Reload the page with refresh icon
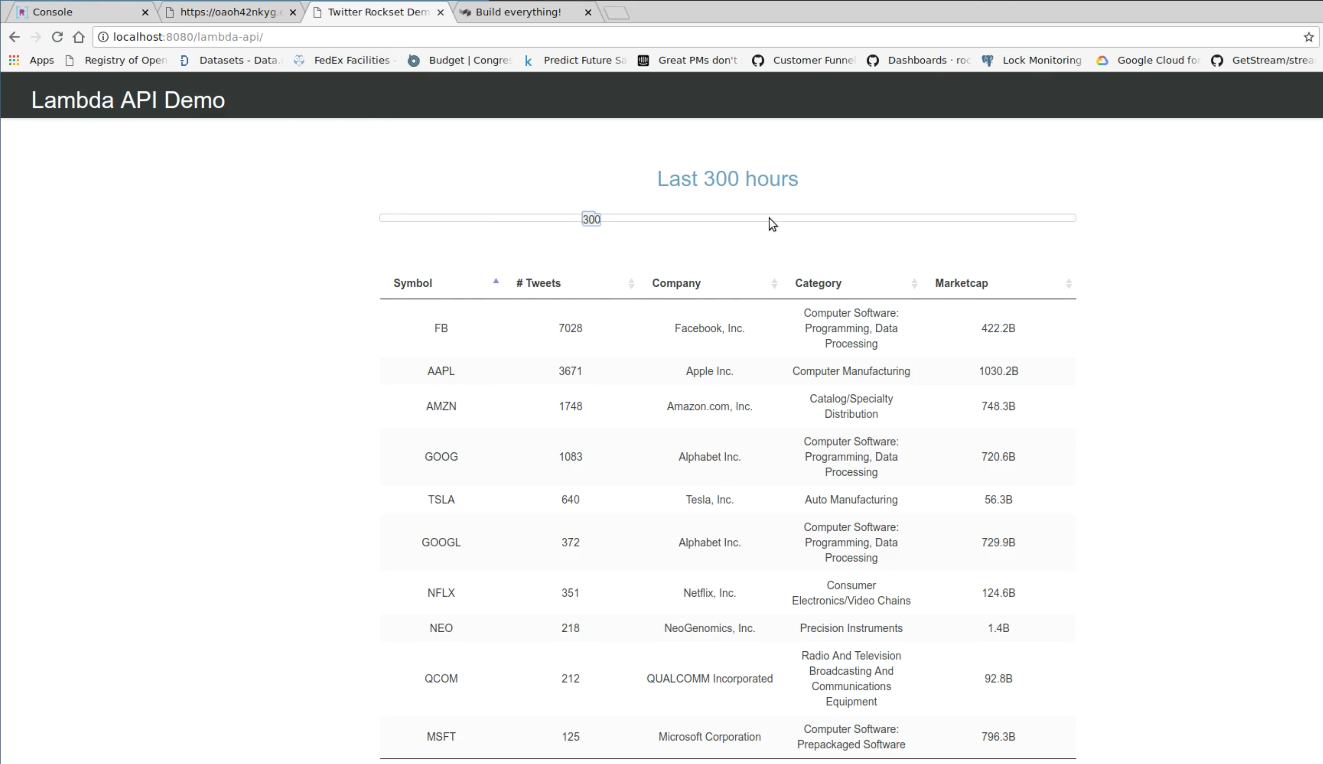This screenshot has height=764, width=1323. [x=57, y=37]
